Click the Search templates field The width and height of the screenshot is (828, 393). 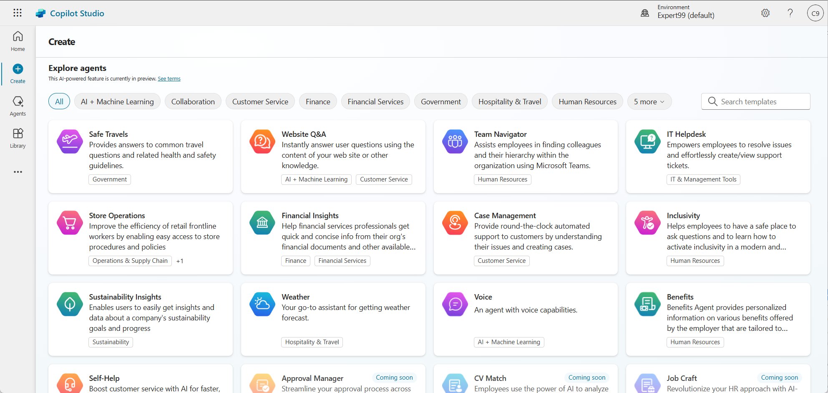click(755, 101)
